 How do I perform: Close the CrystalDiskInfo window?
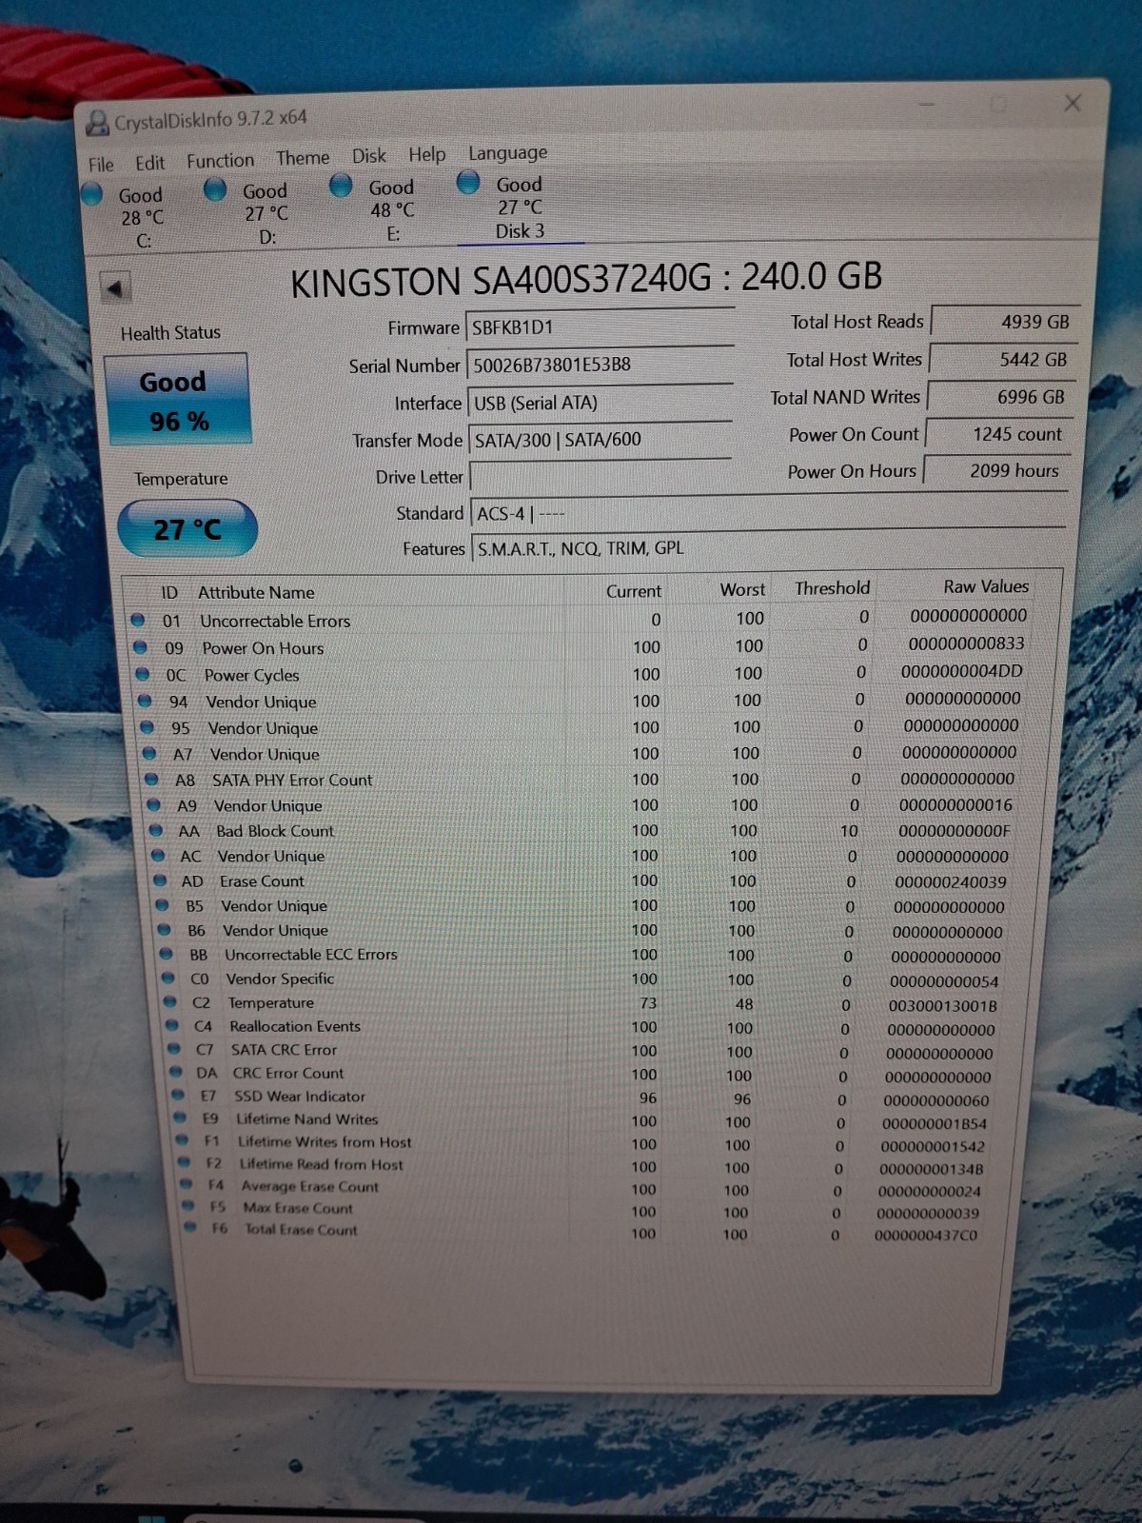1073,103
